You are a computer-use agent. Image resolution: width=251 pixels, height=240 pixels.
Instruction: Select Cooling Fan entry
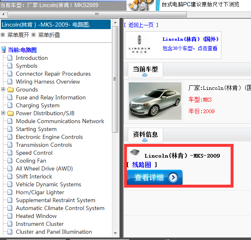click(x=31, y=161)
